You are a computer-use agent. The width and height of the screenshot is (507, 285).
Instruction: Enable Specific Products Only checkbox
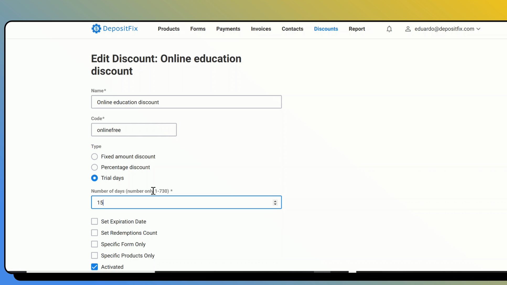(94, 255)
